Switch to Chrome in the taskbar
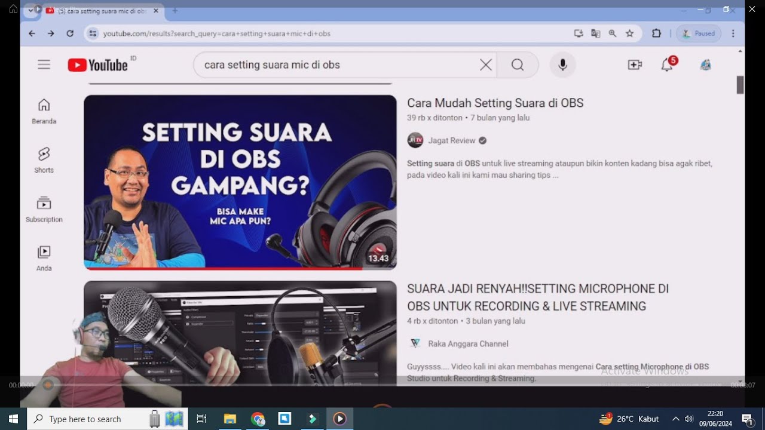 click(258, 419)
